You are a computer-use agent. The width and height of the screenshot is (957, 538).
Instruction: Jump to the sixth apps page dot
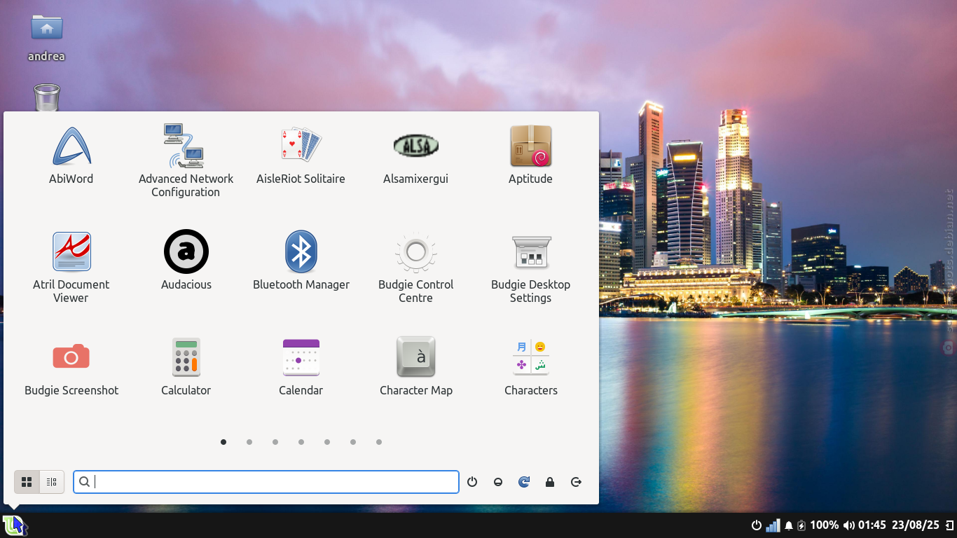click(x=353, y=442)
